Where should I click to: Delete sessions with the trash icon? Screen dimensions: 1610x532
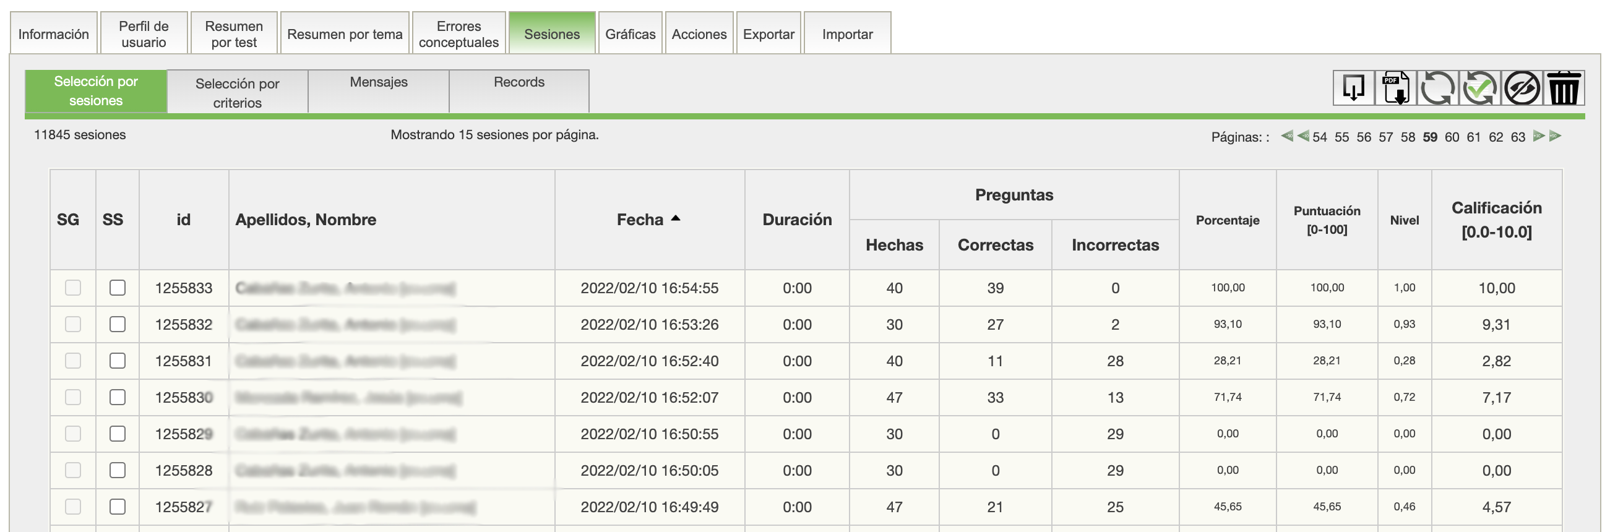(x=1564, y=88)
